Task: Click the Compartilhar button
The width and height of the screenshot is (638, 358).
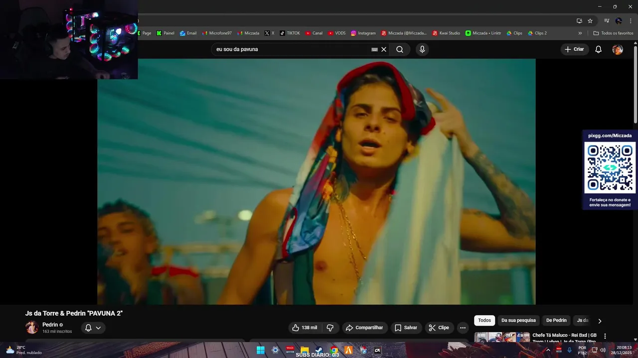Action: click(364, 328)
